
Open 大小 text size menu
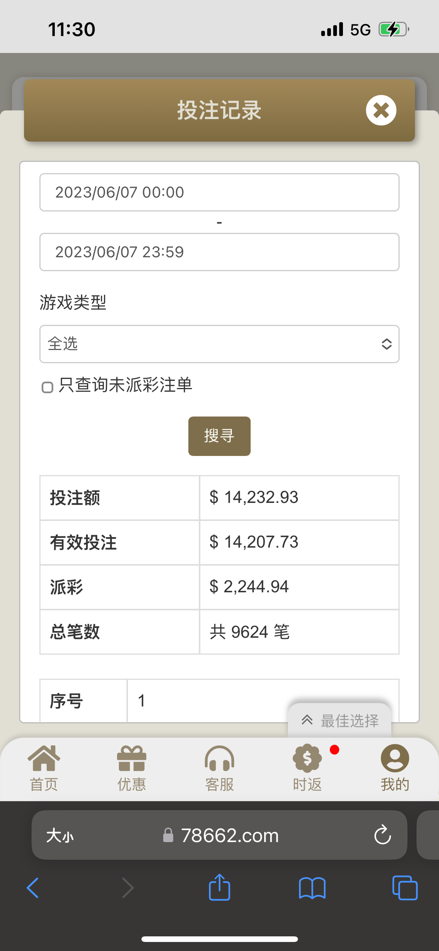(60, 836)
